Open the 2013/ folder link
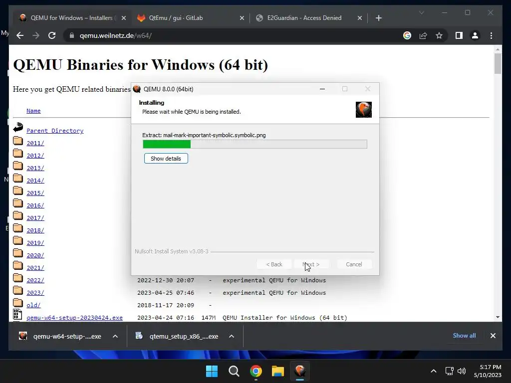Viewport: 511px width, 383px height. click(35, 168)
